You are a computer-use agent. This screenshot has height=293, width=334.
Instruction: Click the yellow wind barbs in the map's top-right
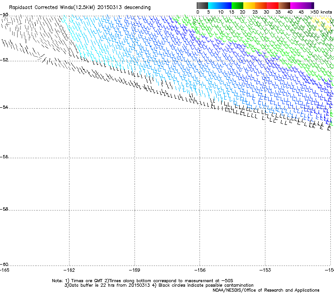(321, 24)
